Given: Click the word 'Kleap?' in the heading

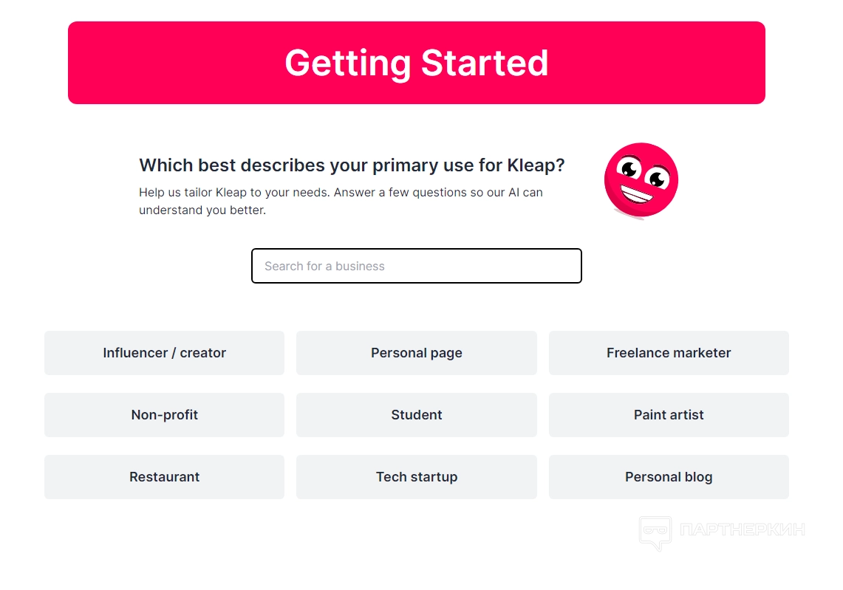Looking at the screenshot, I should (536, 165).
